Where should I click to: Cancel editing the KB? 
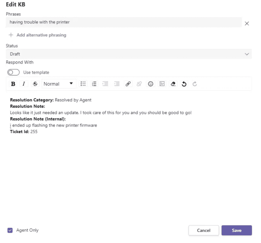(x=204, y=230)
